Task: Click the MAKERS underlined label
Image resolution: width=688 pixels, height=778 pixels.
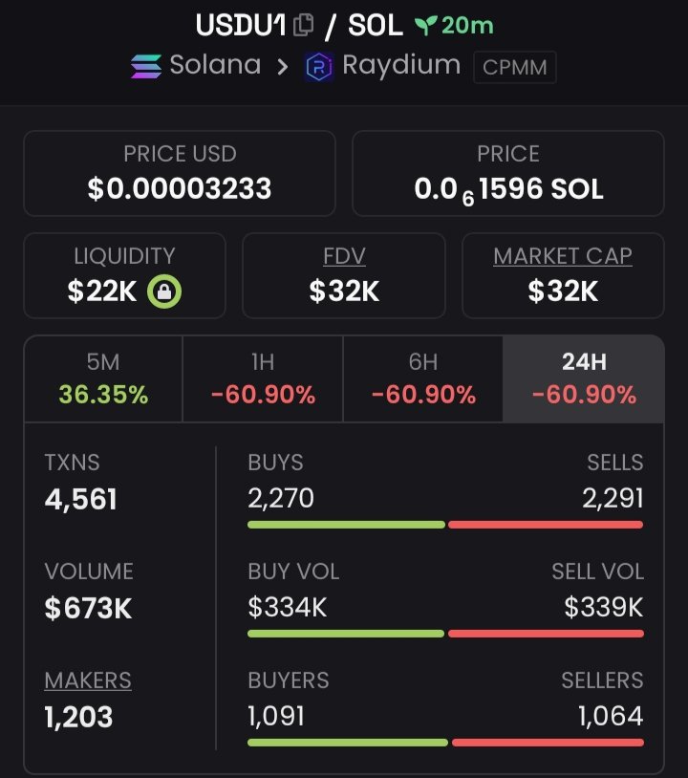Action: point(88,681)
